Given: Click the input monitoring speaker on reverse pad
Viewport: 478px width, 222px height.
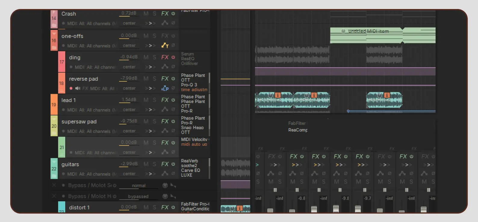Looking at the screenshot, I should click(x=78, y=88).
